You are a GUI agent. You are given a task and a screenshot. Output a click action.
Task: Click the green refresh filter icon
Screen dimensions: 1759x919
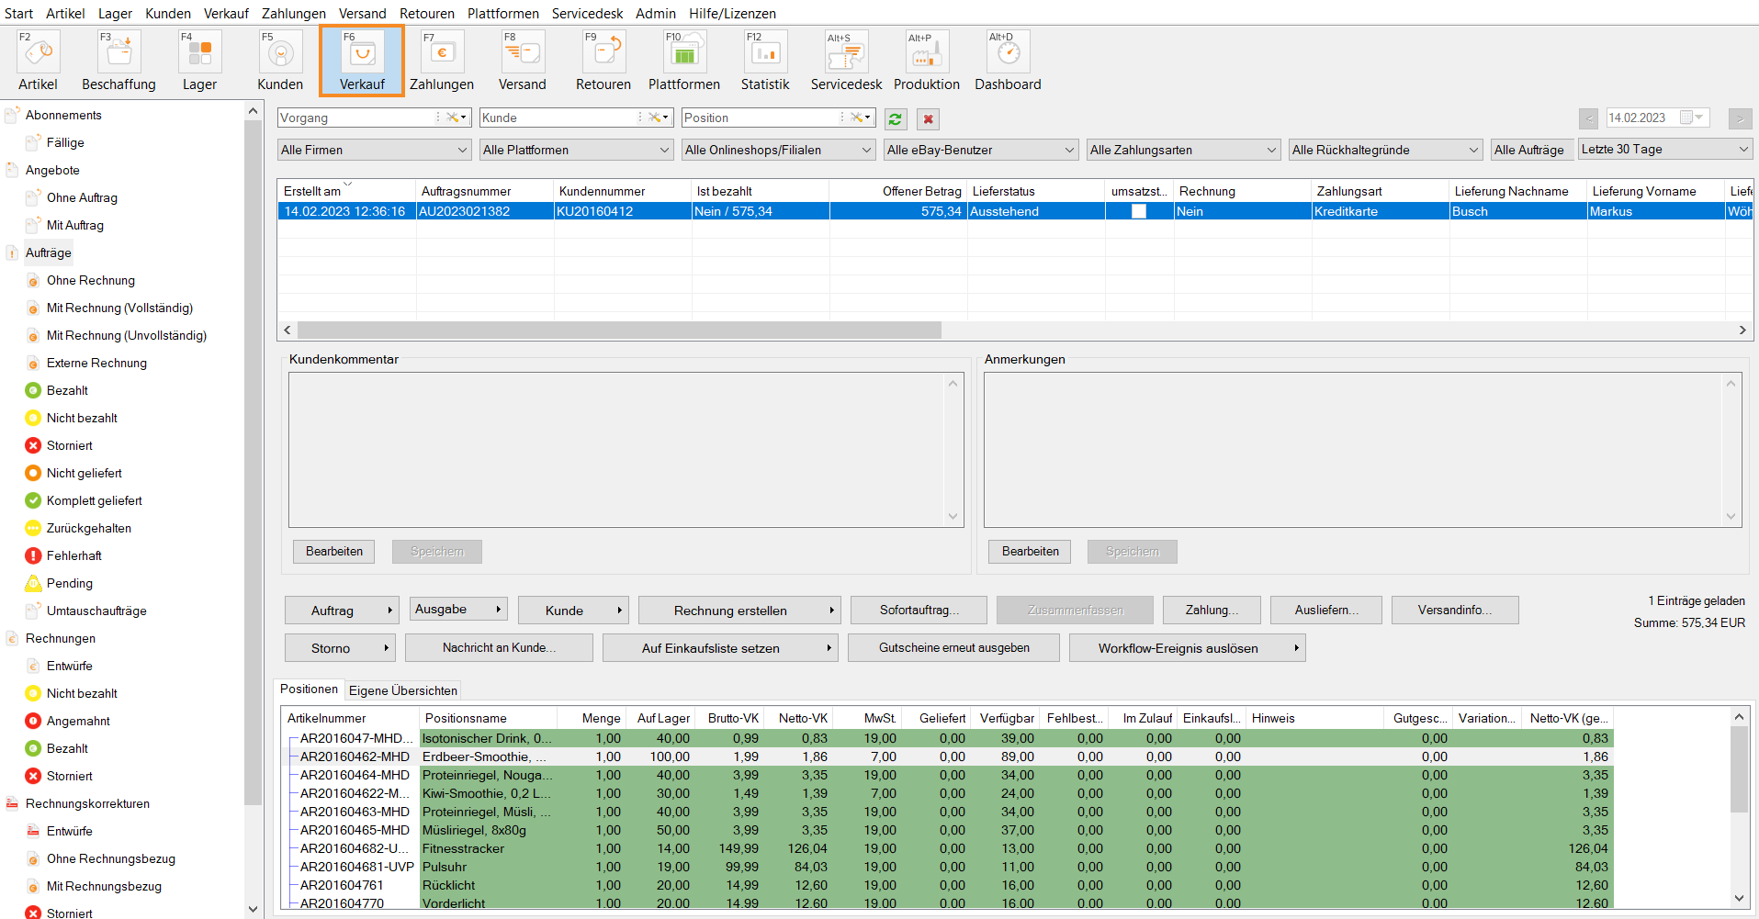[x=896, y=119]
